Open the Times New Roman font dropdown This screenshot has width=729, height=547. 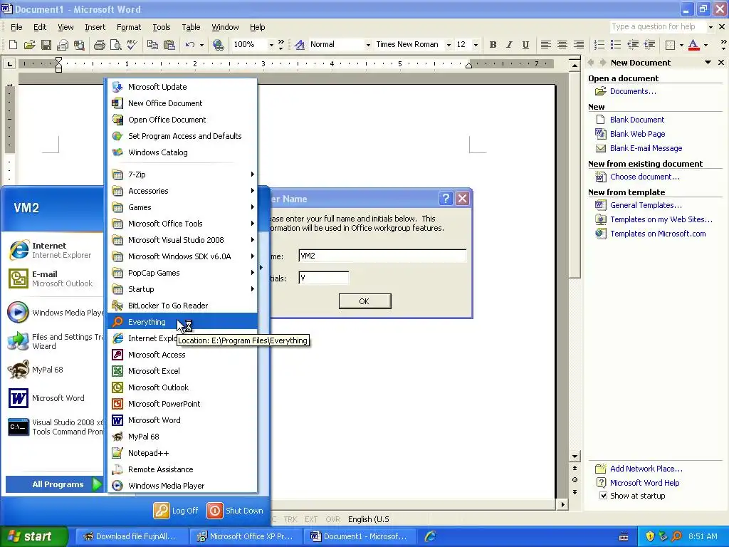(449, 45)
